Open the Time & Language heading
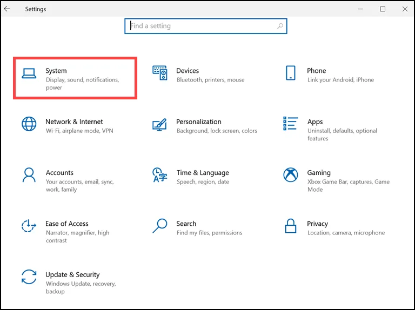415x310 pixels. tap(203, 173)
